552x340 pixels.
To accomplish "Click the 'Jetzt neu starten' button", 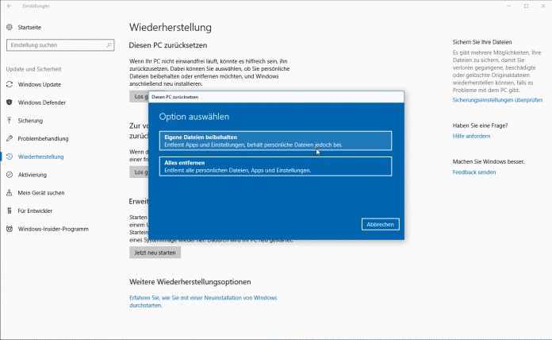I will pyautogui.click(x=155, y=253).
